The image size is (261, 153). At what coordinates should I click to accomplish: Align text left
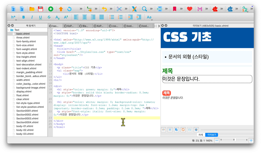pos(76,17)
